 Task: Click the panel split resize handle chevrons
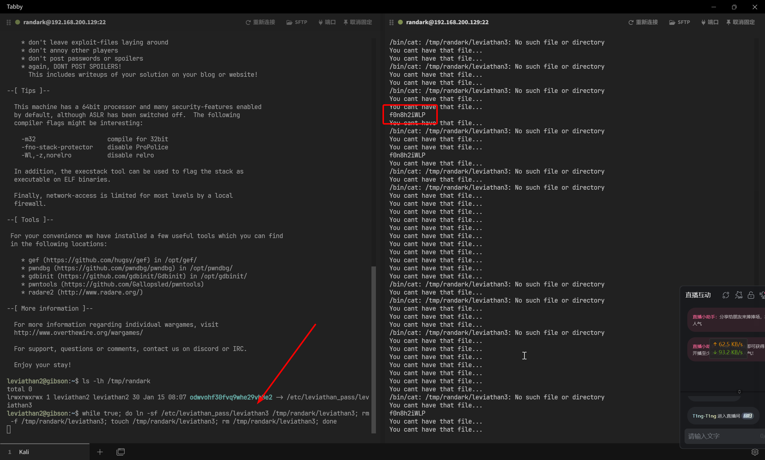[x=739, y=392]
